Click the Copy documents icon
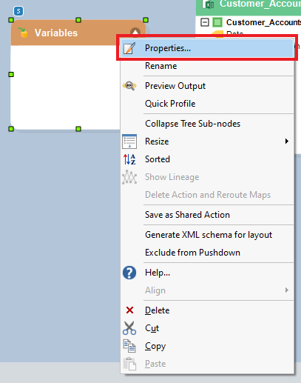301x383 pixels. (x=129, y=346)
